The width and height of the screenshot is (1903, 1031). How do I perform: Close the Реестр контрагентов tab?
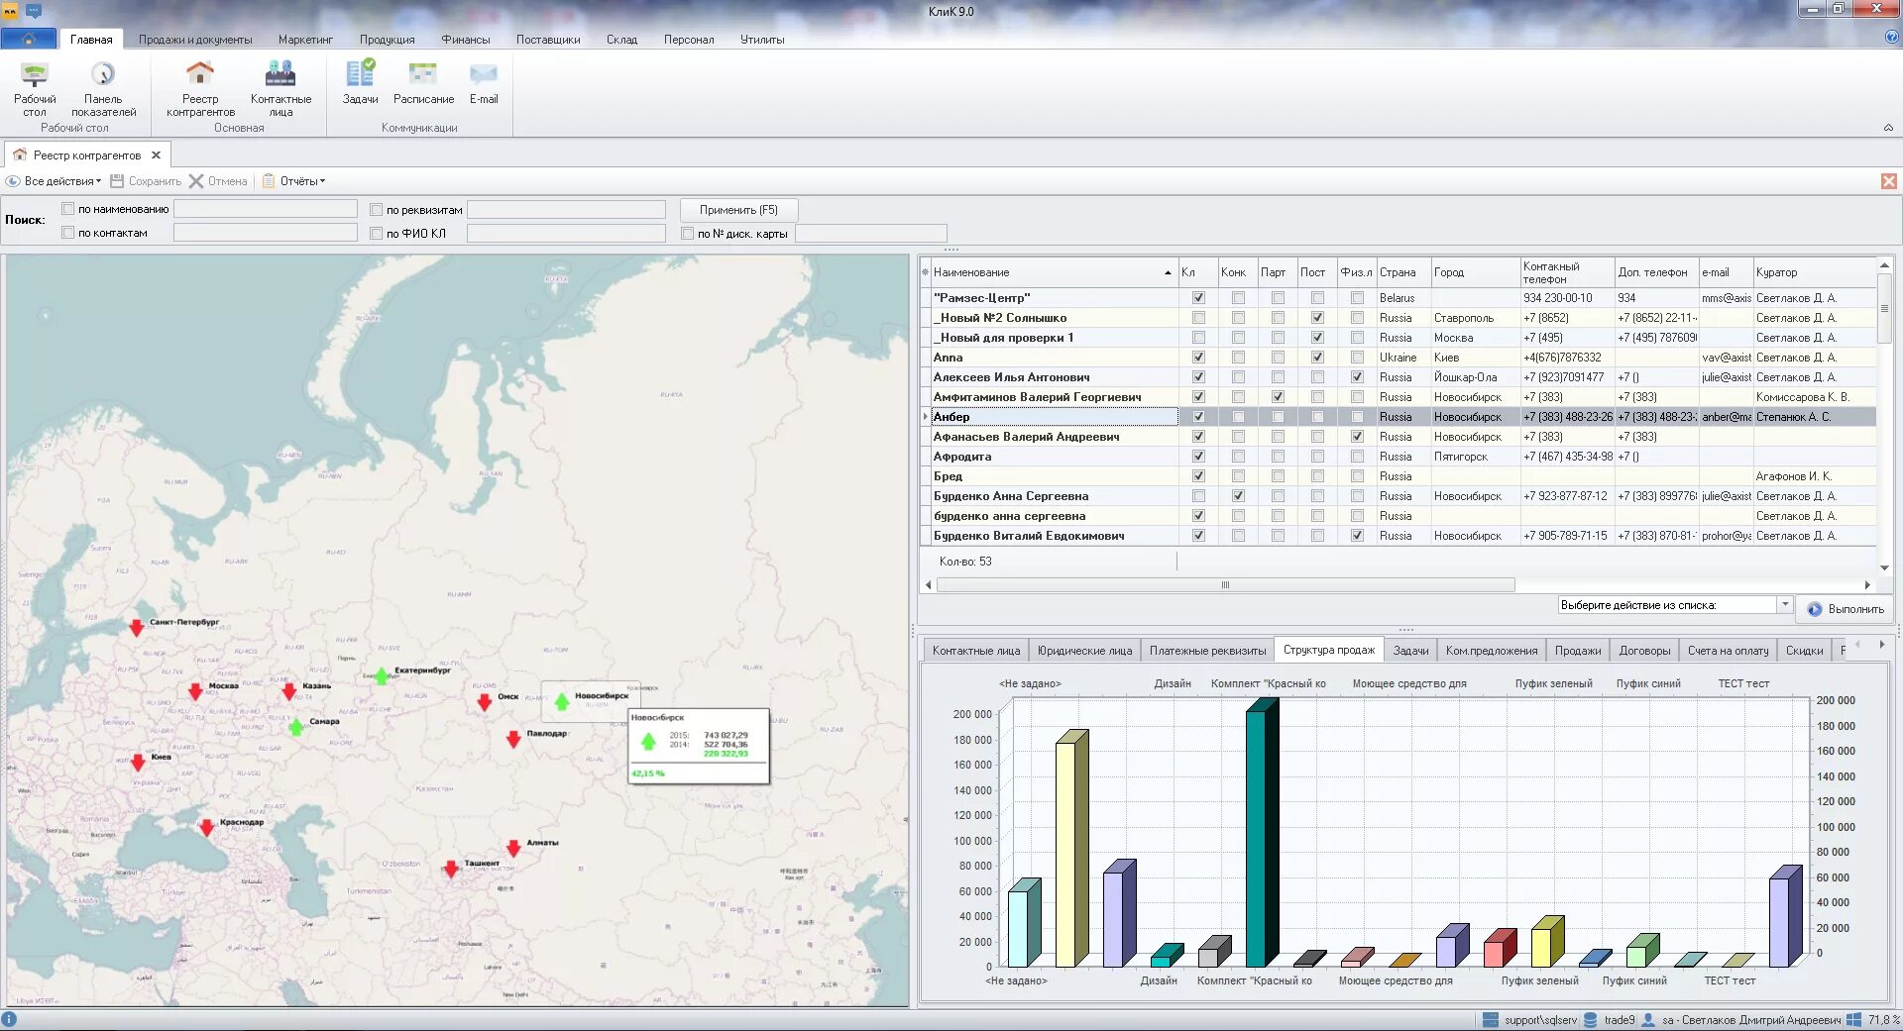pos(156,155)
